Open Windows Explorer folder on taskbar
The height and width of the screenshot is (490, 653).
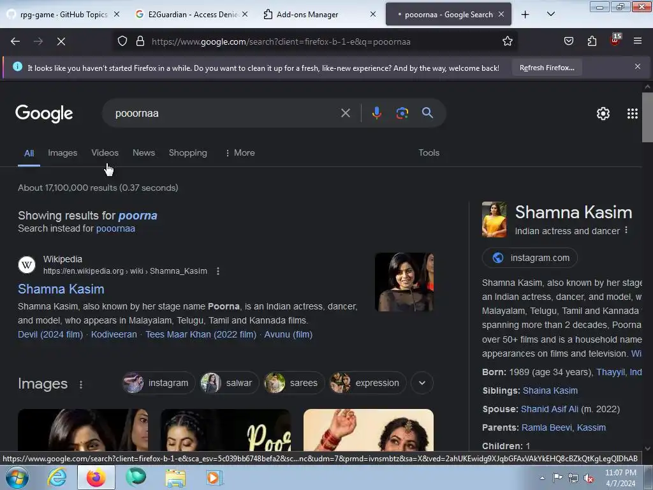[175, 478]
